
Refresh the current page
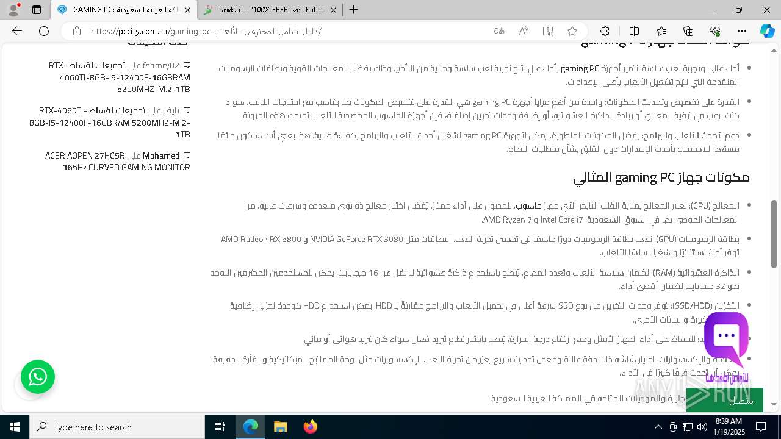[44, 31]
